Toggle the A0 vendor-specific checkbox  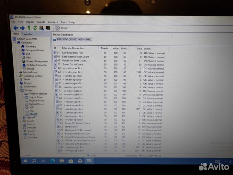[x=56, y=68]
